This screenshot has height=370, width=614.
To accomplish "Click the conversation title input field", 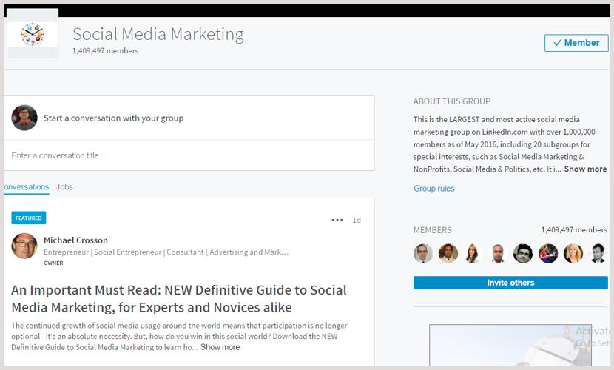I will 189,155.
